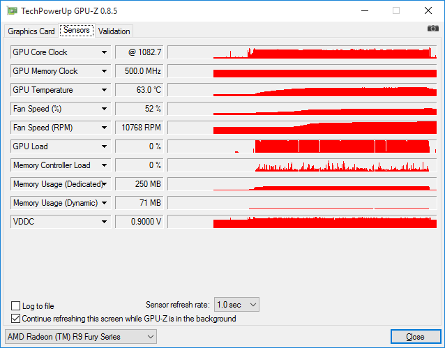Image resolution: width=445 pixels, height=348 pixels.
Task: Close the GPU-Z window with X
Action: [x=428, y=10]
